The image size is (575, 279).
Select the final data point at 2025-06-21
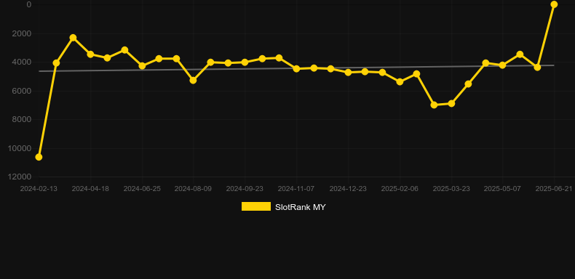554,4
